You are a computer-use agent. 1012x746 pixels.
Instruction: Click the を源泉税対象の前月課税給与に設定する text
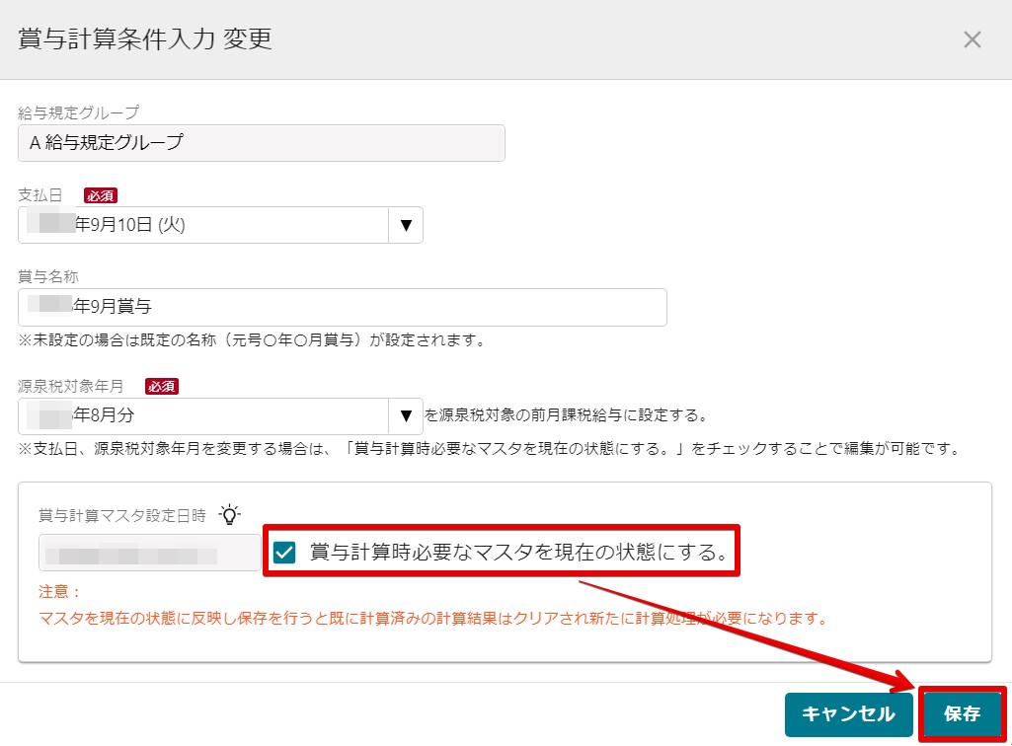click(x=566, y=415)
